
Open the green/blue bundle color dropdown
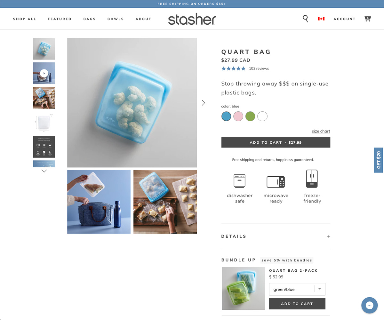tap(297, 289)
